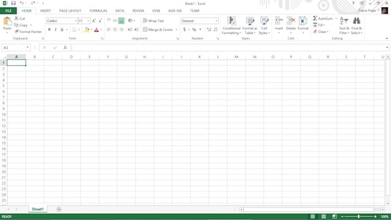Screen dimensions: 391x220
Task: Expand the Calibri font name dropdown
Action: (76, 21)
